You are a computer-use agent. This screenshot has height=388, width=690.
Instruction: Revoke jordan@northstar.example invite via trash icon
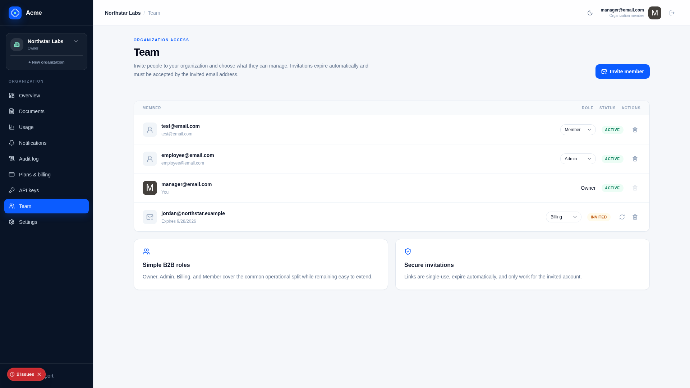(x=635, y=217)
